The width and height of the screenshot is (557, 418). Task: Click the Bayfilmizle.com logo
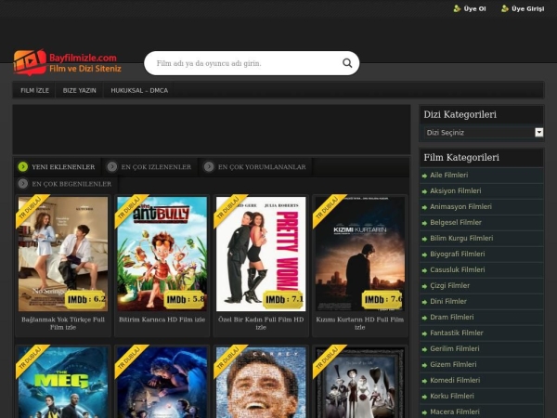tap(68, 63)
